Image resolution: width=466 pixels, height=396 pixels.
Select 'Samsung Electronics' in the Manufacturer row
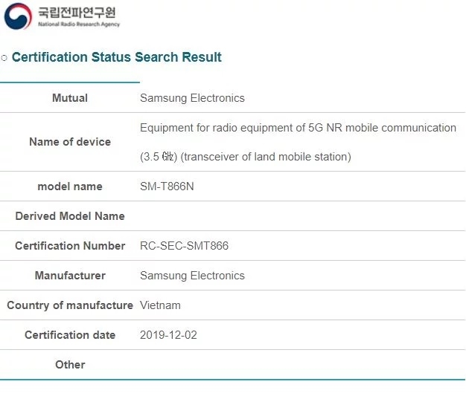pyautogui.click(x=192, y=276)
